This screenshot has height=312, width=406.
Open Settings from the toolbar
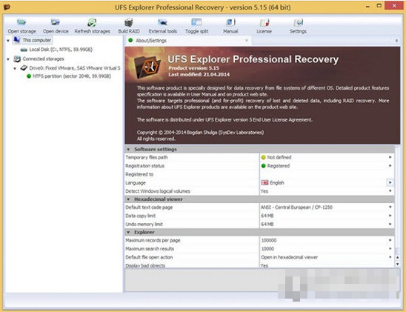[x=298, y=22]
